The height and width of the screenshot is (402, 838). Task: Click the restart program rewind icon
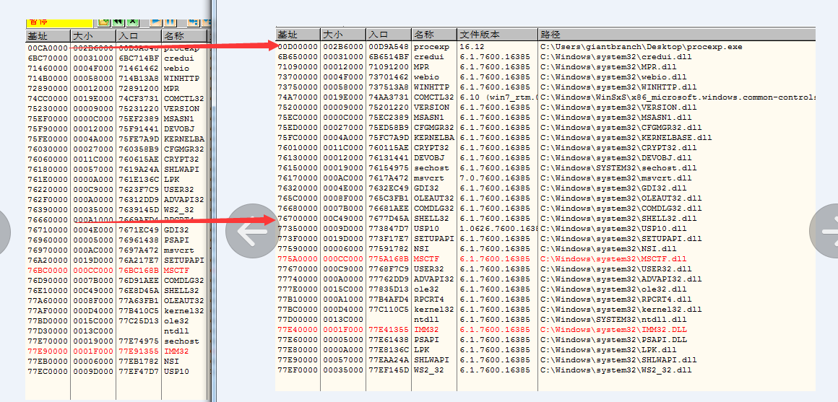118,22
